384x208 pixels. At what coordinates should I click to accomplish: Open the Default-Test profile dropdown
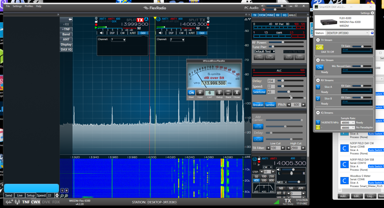pyautogui.click(x=264, y=52)
